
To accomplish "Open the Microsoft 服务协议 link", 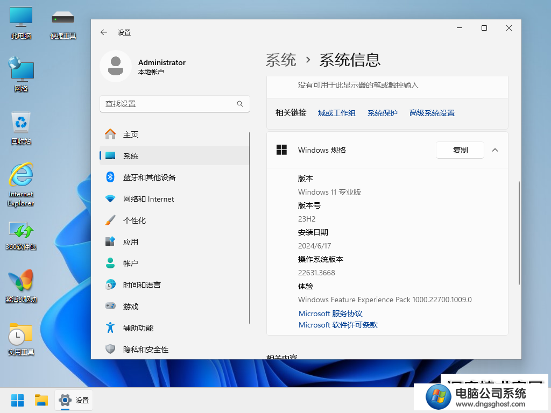I will pos(330,314).
